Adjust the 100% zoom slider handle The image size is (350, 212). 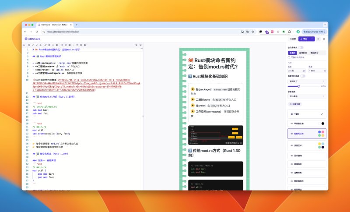pos(299,86)
